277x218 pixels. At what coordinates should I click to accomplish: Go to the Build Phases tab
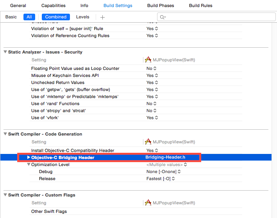coord(161,5)
